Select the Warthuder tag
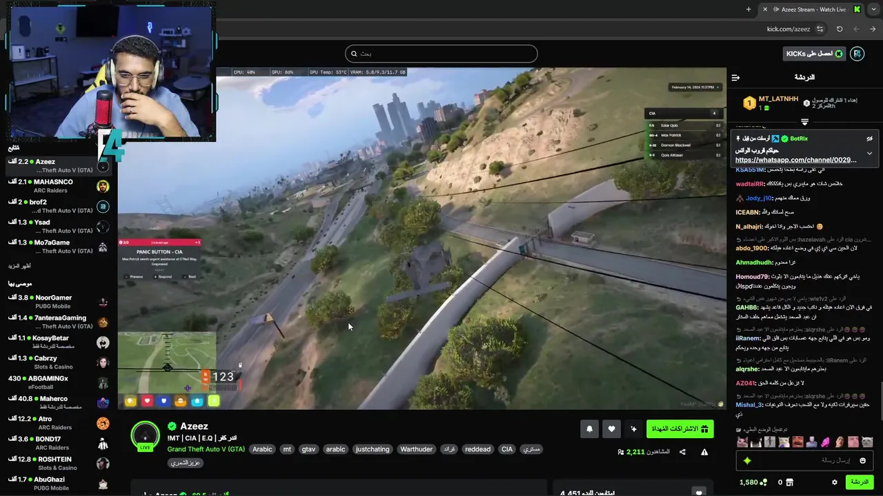 417,449
